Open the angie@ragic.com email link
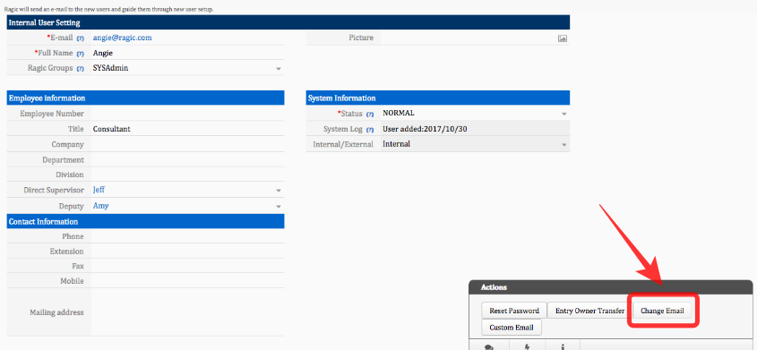757x350 pixels. tap(122, 38)
